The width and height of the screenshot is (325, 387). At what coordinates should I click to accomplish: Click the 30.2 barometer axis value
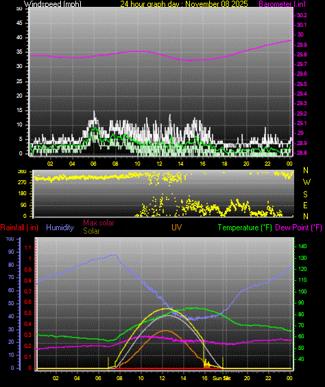pos(302,15)
